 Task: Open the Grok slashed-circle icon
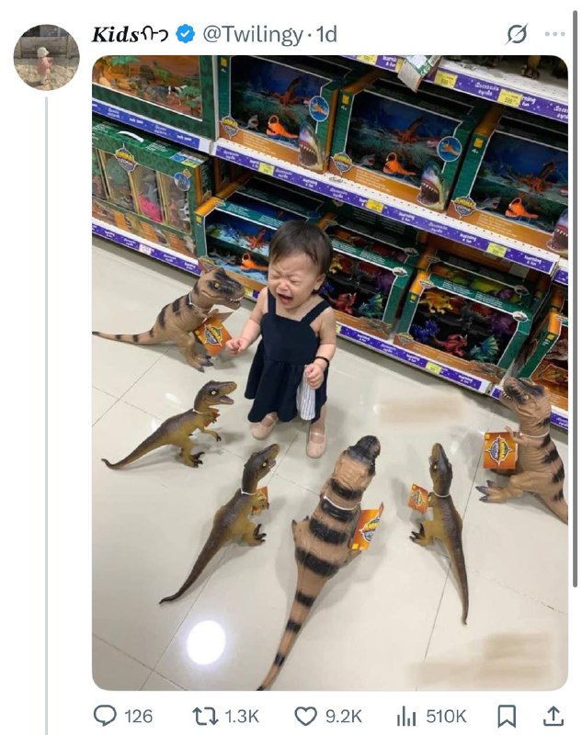pyautogui.click(x=518, y=34)
